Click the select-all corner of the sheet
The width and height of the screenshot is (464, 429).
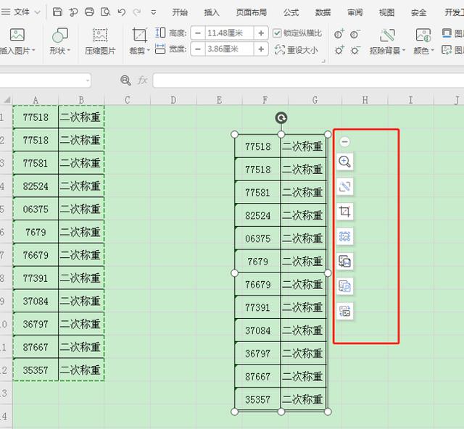7,100
